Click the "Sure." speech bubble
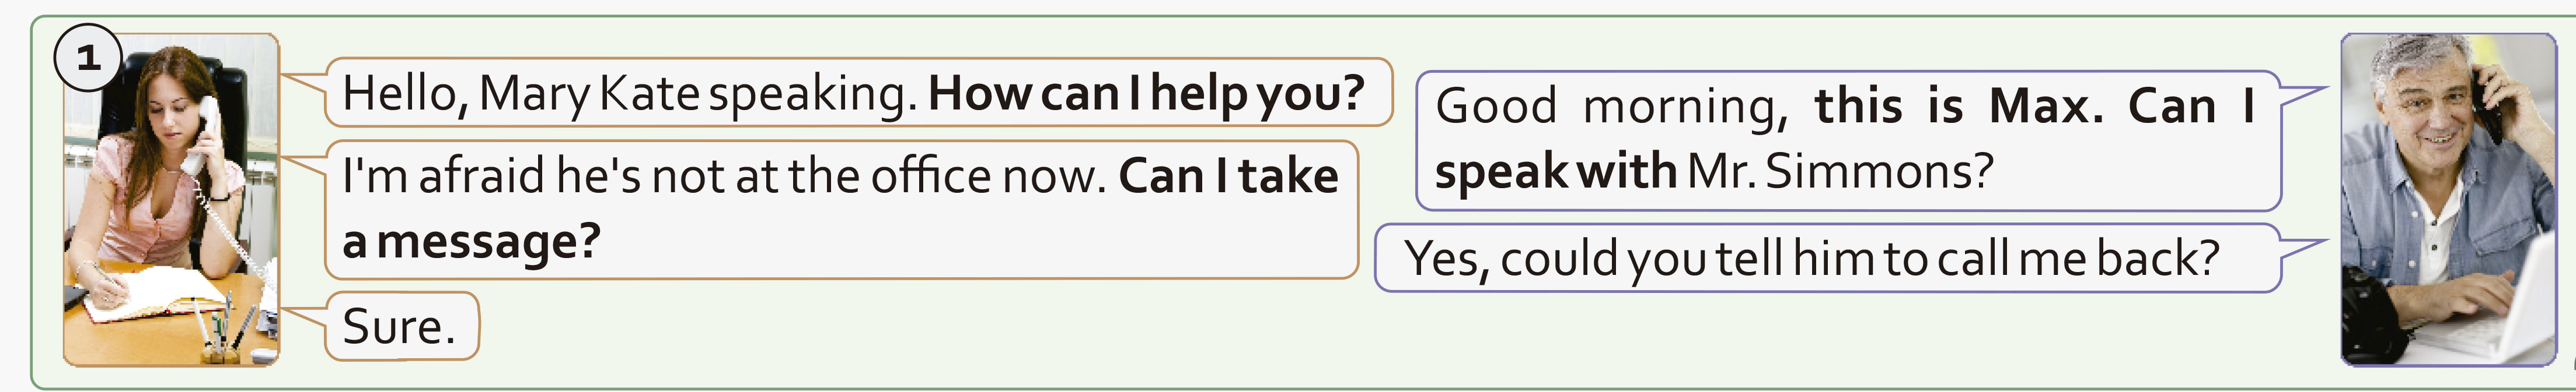2576x392 pixels. 400,326
